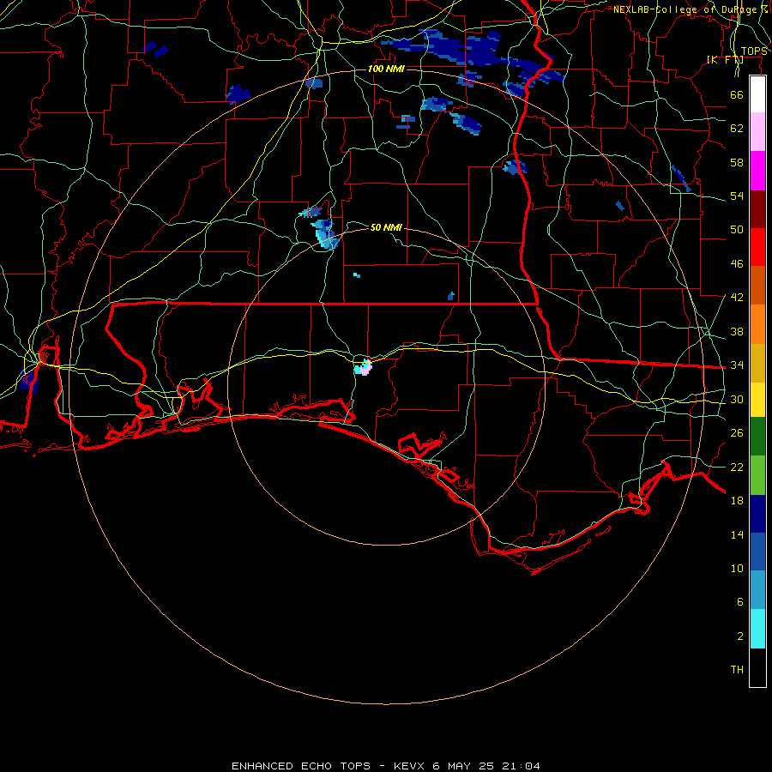The image size is (772, 772).
Task: Click the magenta swatch between 54 and 58
Action: 757,171
